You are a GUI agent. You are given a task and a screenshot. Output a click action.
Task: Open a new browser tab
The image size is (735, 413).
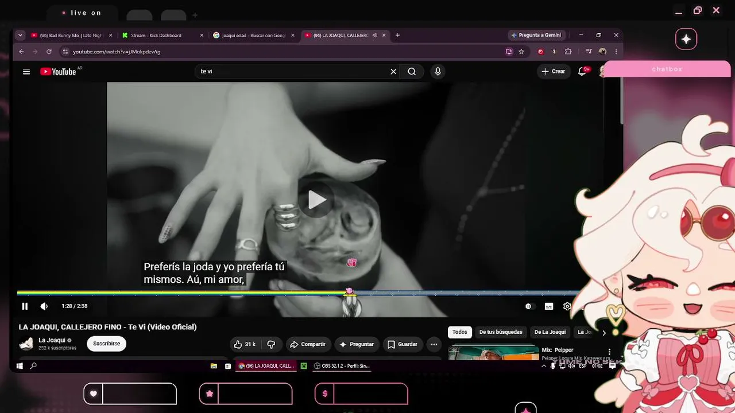click(397, 35)
